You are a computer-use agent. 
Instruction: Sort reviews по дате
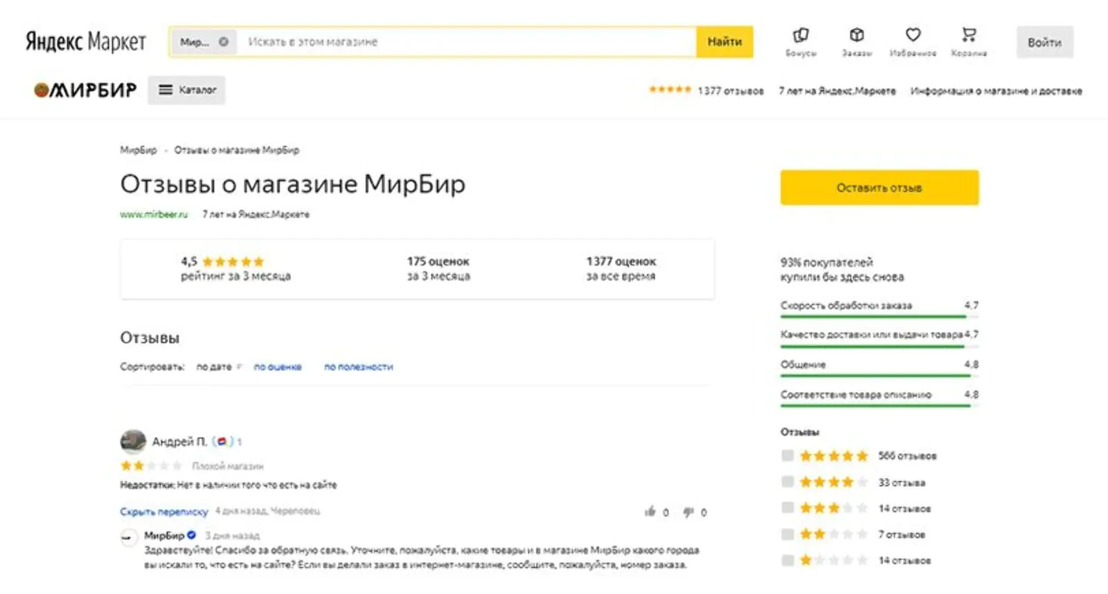pos(214,366)
